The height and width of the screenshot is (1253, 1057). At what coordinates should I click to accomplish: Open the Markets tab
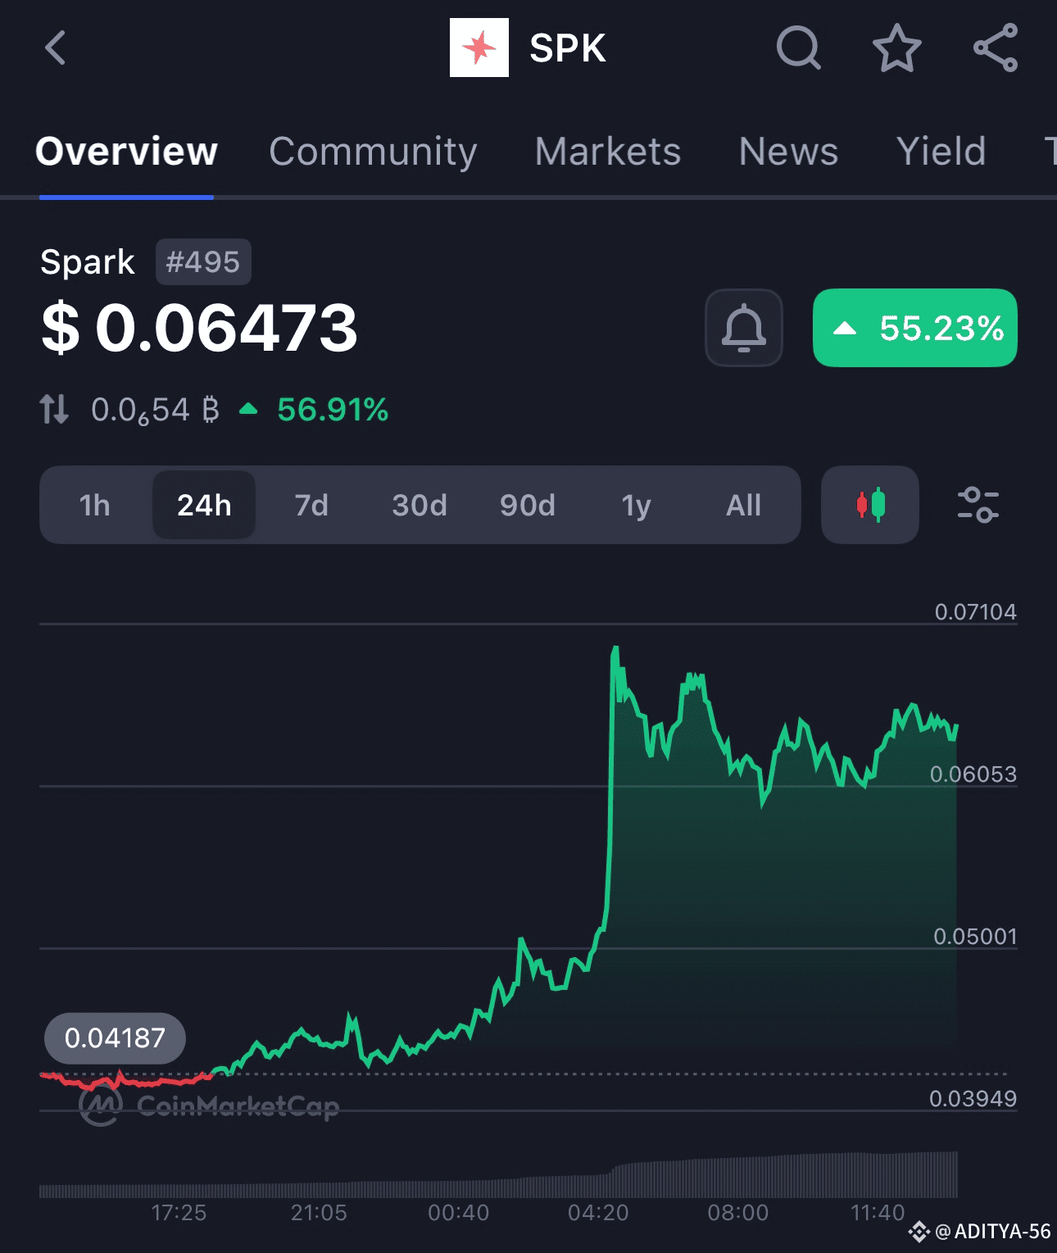pyautogui.click(x=608, y=152)
